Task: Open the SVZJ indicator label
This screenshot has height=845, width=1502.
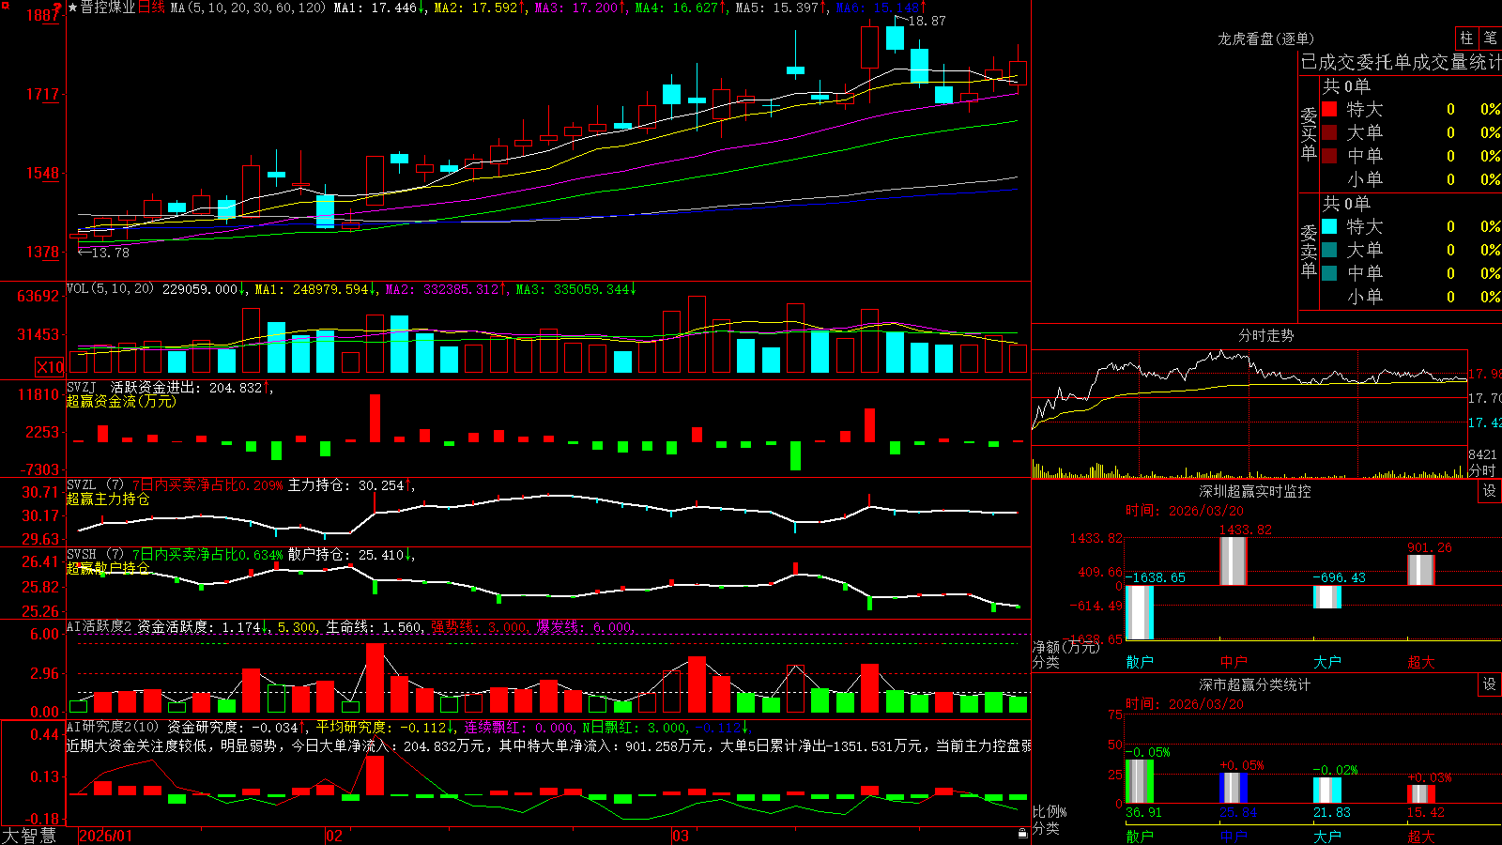Action: point(82,387)
